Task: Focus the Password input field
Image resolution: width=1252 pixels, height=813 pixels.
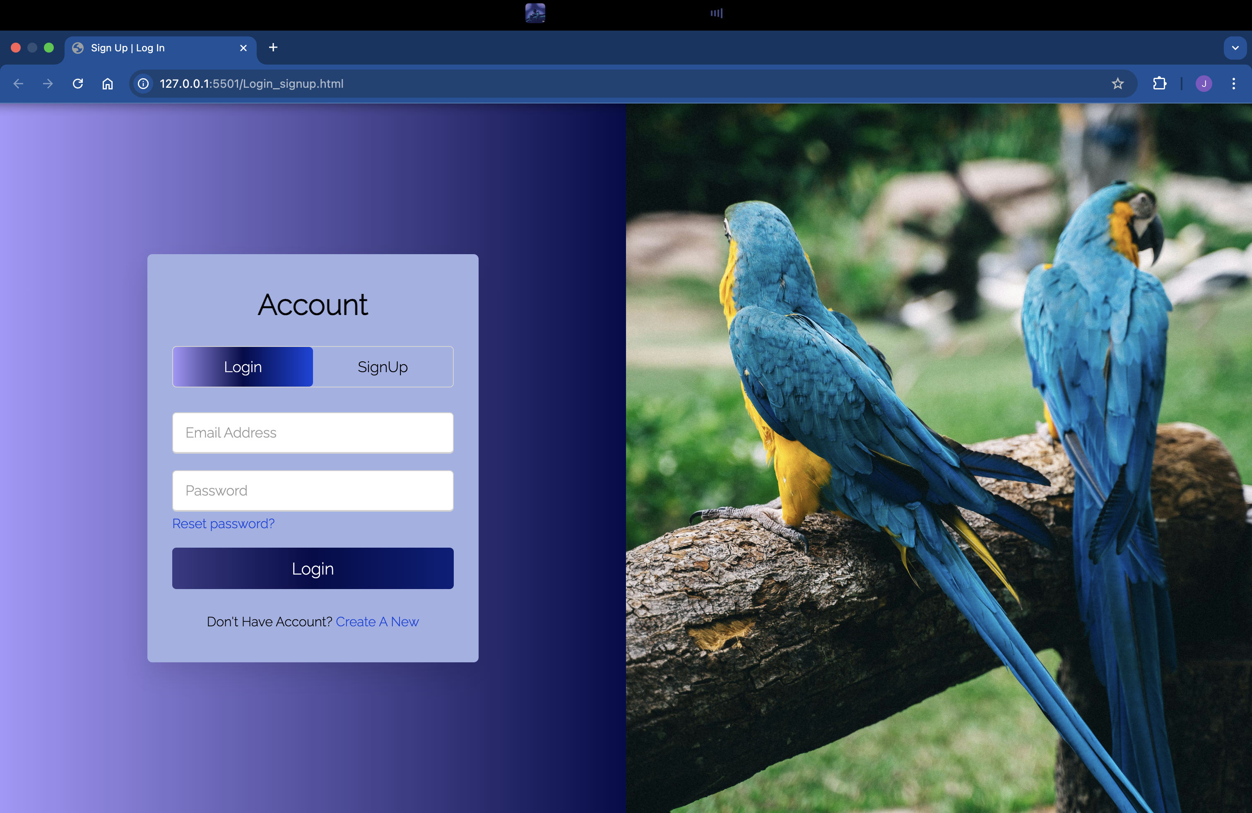Action: [313, 491]
